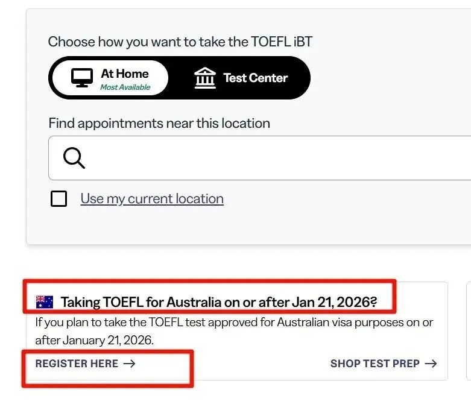
Task: Focus the appointment location search field
Action: click(271, 158)
